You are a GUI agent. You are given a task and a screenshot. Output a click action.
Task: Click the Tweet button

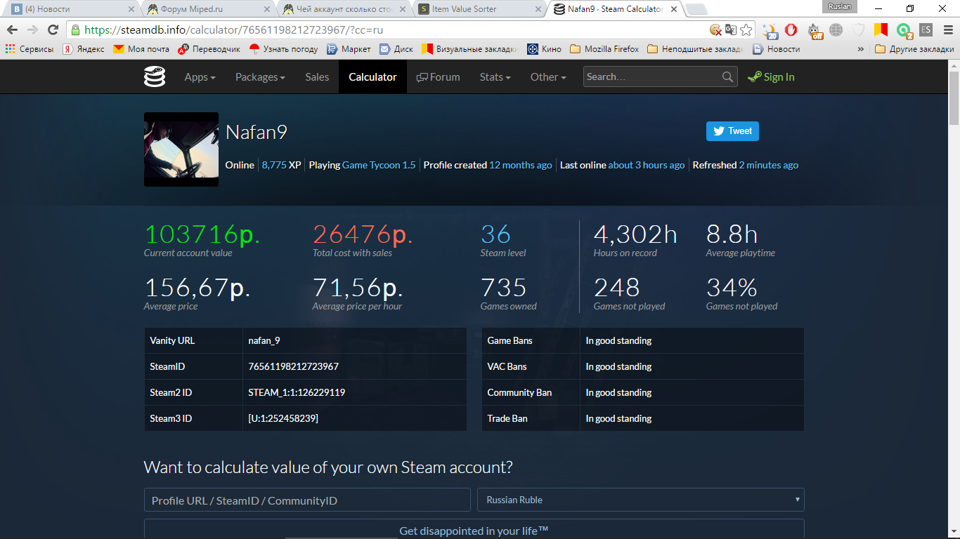[x=732, y=131]
